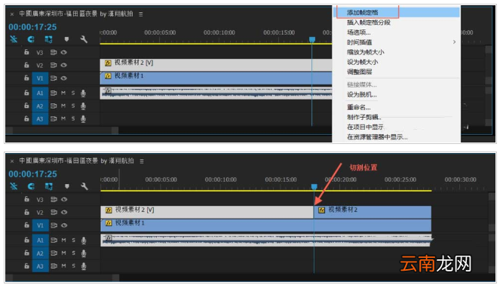Screen dimensions: 500x285
Task: Click the upper timeline timecode 00:00:17:25
Action: coord(32,27)
